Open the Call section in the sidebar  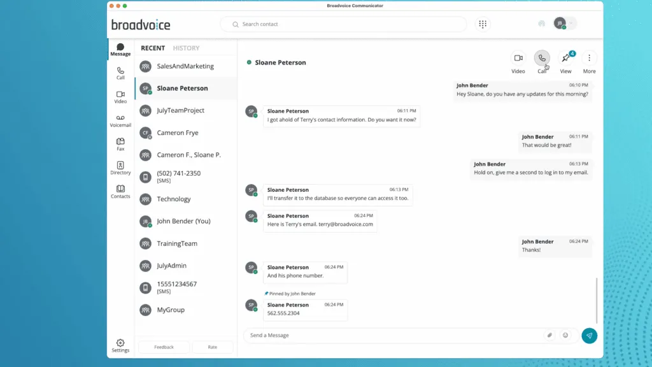coord(120,73)
